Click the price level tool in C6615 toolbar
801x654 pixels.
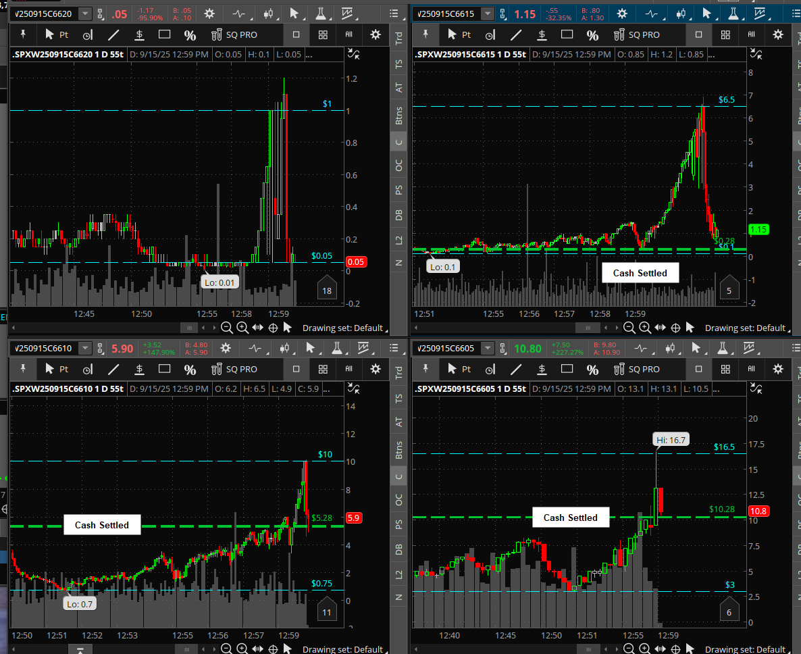coord(542,34)
